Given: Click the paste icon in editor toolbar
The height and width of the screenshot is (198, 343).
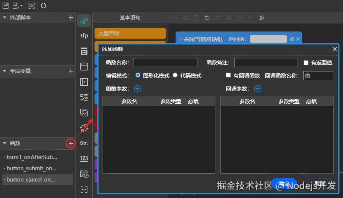Looking at the screenshot, I should 196,18.
